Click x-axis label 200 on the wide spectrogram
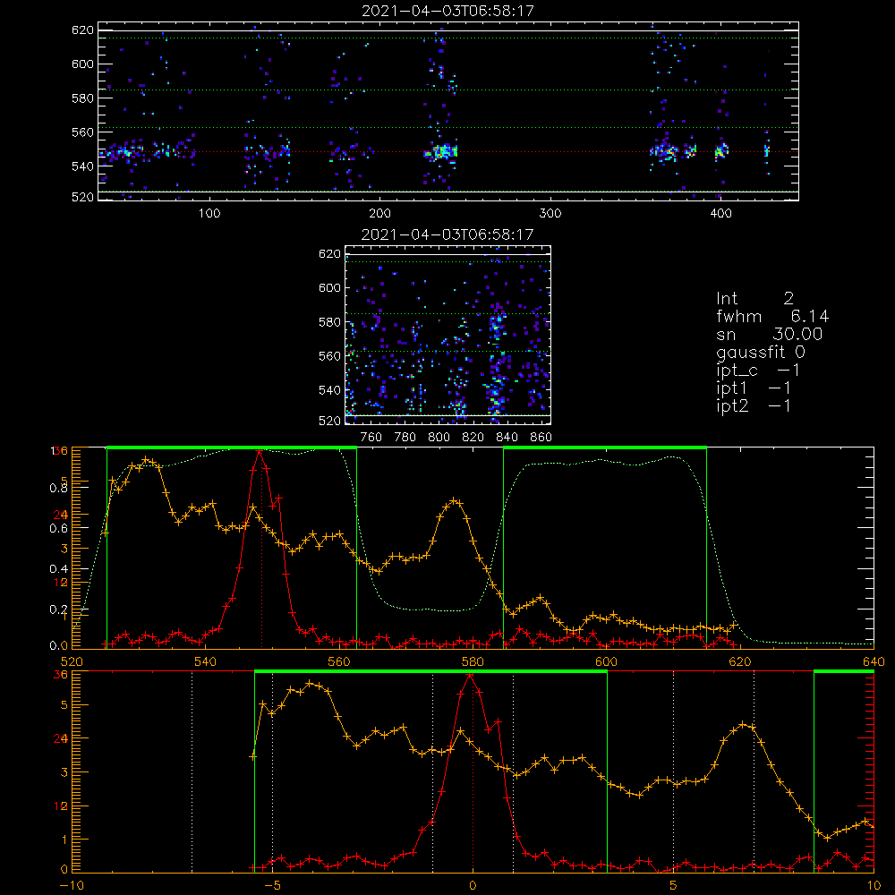 coord(379,214)
